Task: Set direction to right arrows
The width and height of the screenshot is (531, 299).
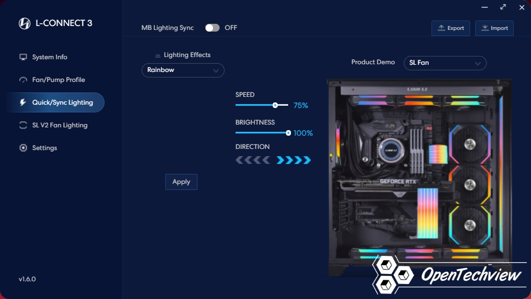Action: (x=294, y=160)
